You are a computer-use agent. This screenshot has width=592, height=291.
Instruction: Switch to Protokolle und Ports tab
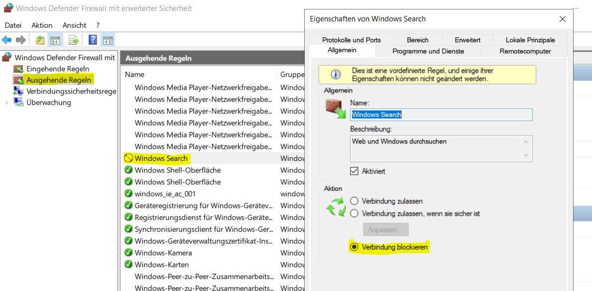tap(351, 40)
